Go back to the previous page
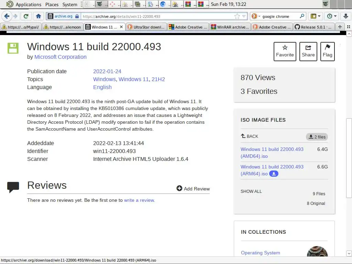This screenshot has height=264, width=352. pyautogui.click(x=7, y=16)
